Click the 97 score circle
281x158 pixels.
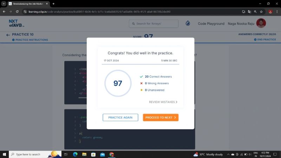click(x=118, y=83)
